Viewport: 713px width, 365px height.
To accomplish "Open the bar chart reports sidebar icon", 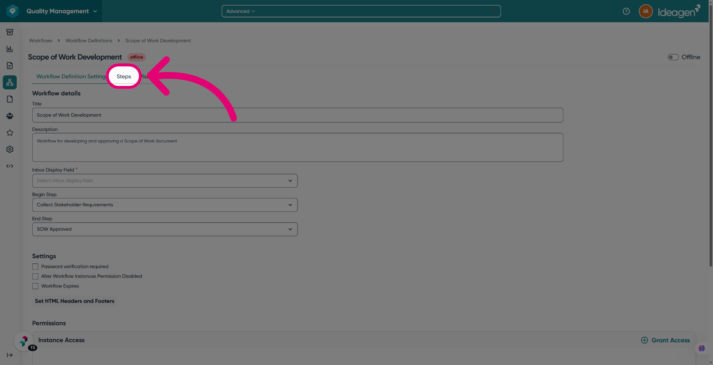I will point(10,49).
